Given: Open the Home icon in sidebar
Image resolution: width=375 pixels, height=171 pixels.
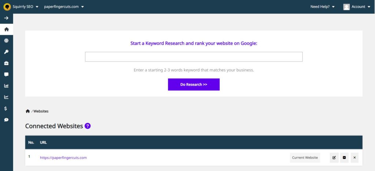Looking at the screenshot, I should click(x=7, y=29).
